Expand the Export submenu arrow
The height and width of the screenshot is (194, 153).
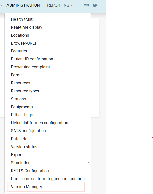tap(88, 155)
